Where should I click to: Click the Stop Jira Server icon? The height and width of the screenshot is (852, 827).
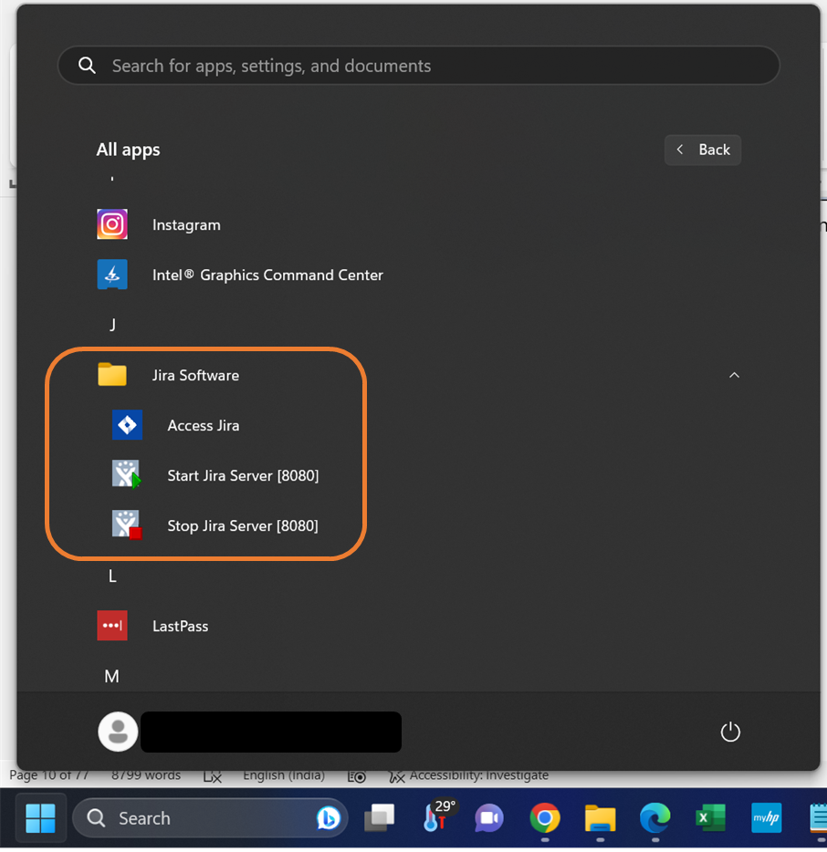pos(127,525)
